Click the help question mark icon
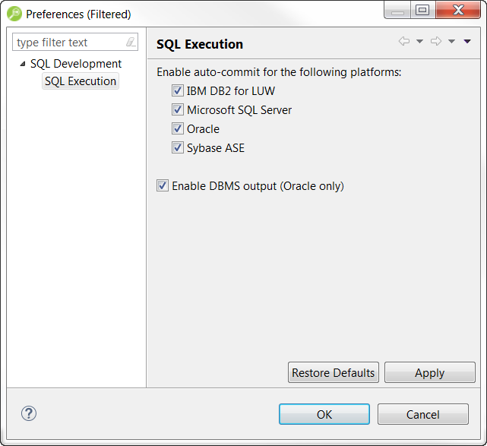The height and width of the screenshot is (446, 487). 29,413
